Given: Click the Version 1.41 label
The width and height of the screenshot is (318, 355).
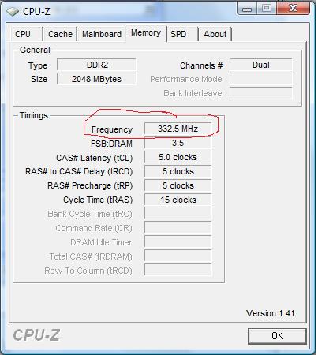Looking at the screenshot, I should 271,313.
